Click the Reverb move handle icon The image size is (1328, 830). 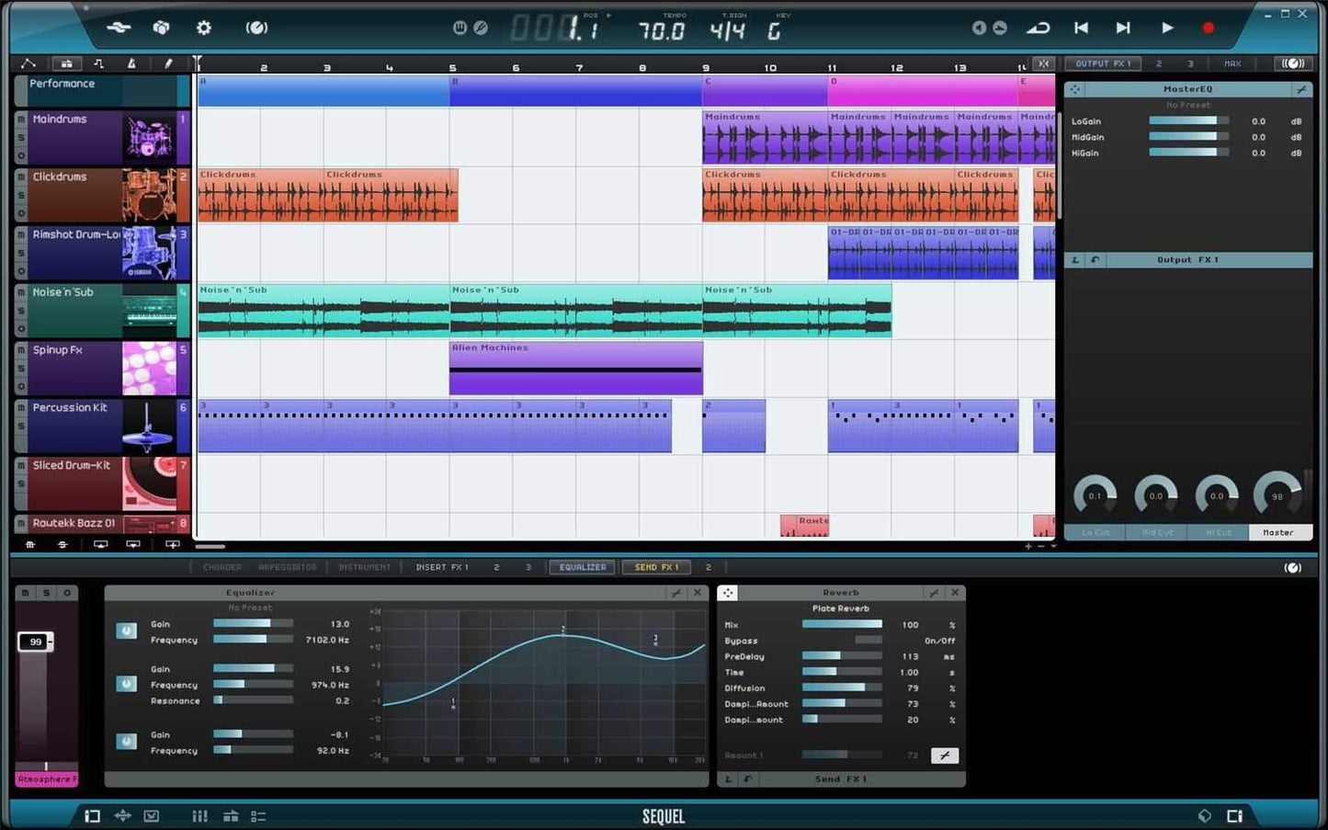coord(728,593)
